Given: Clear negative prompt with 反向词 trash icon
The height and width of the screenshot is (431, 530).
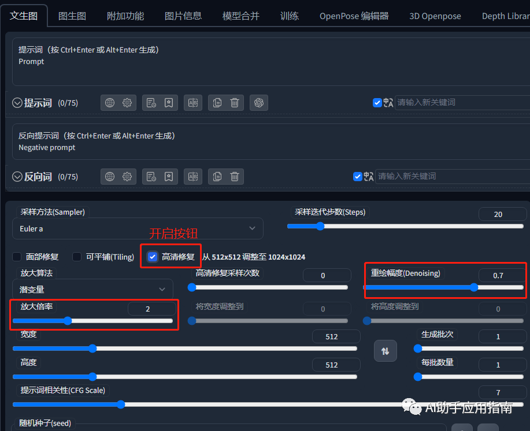Looking at the screenshot, I should [235, 177].
